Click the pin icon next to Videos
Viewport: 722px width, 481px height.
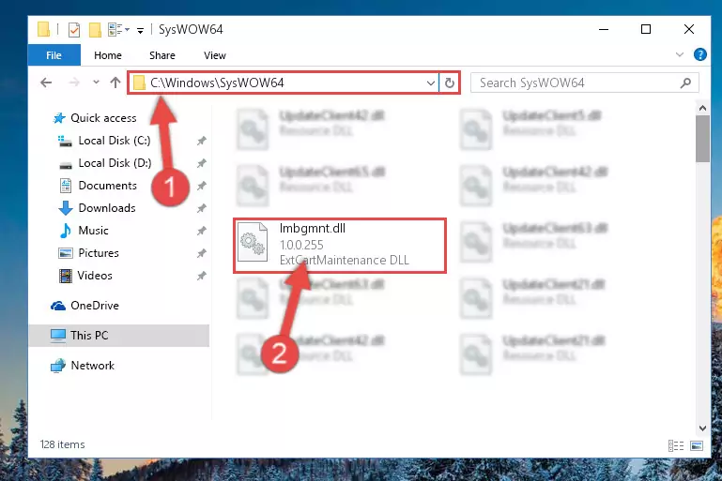click(202, 276)
